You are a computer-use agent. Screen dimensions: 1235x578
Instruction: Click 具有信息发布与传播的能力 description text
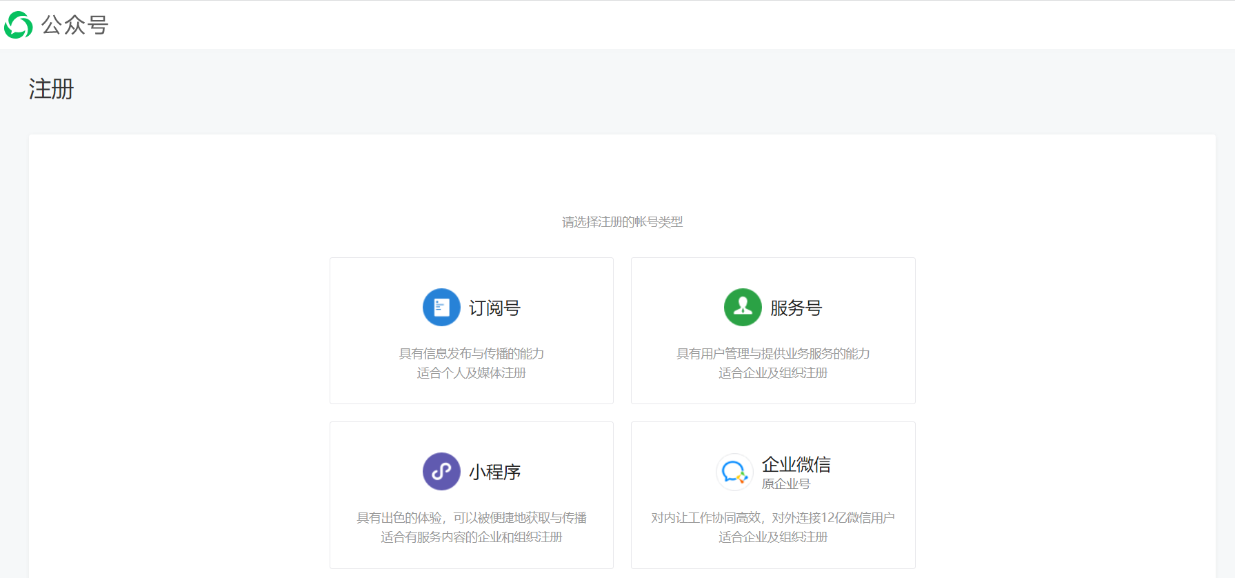[472, 354]
